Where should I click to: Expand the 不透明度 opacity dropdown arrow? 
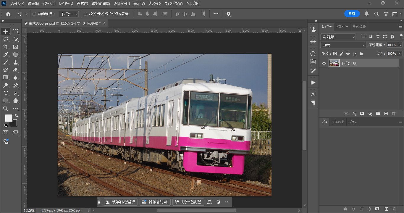click(400, 45)
